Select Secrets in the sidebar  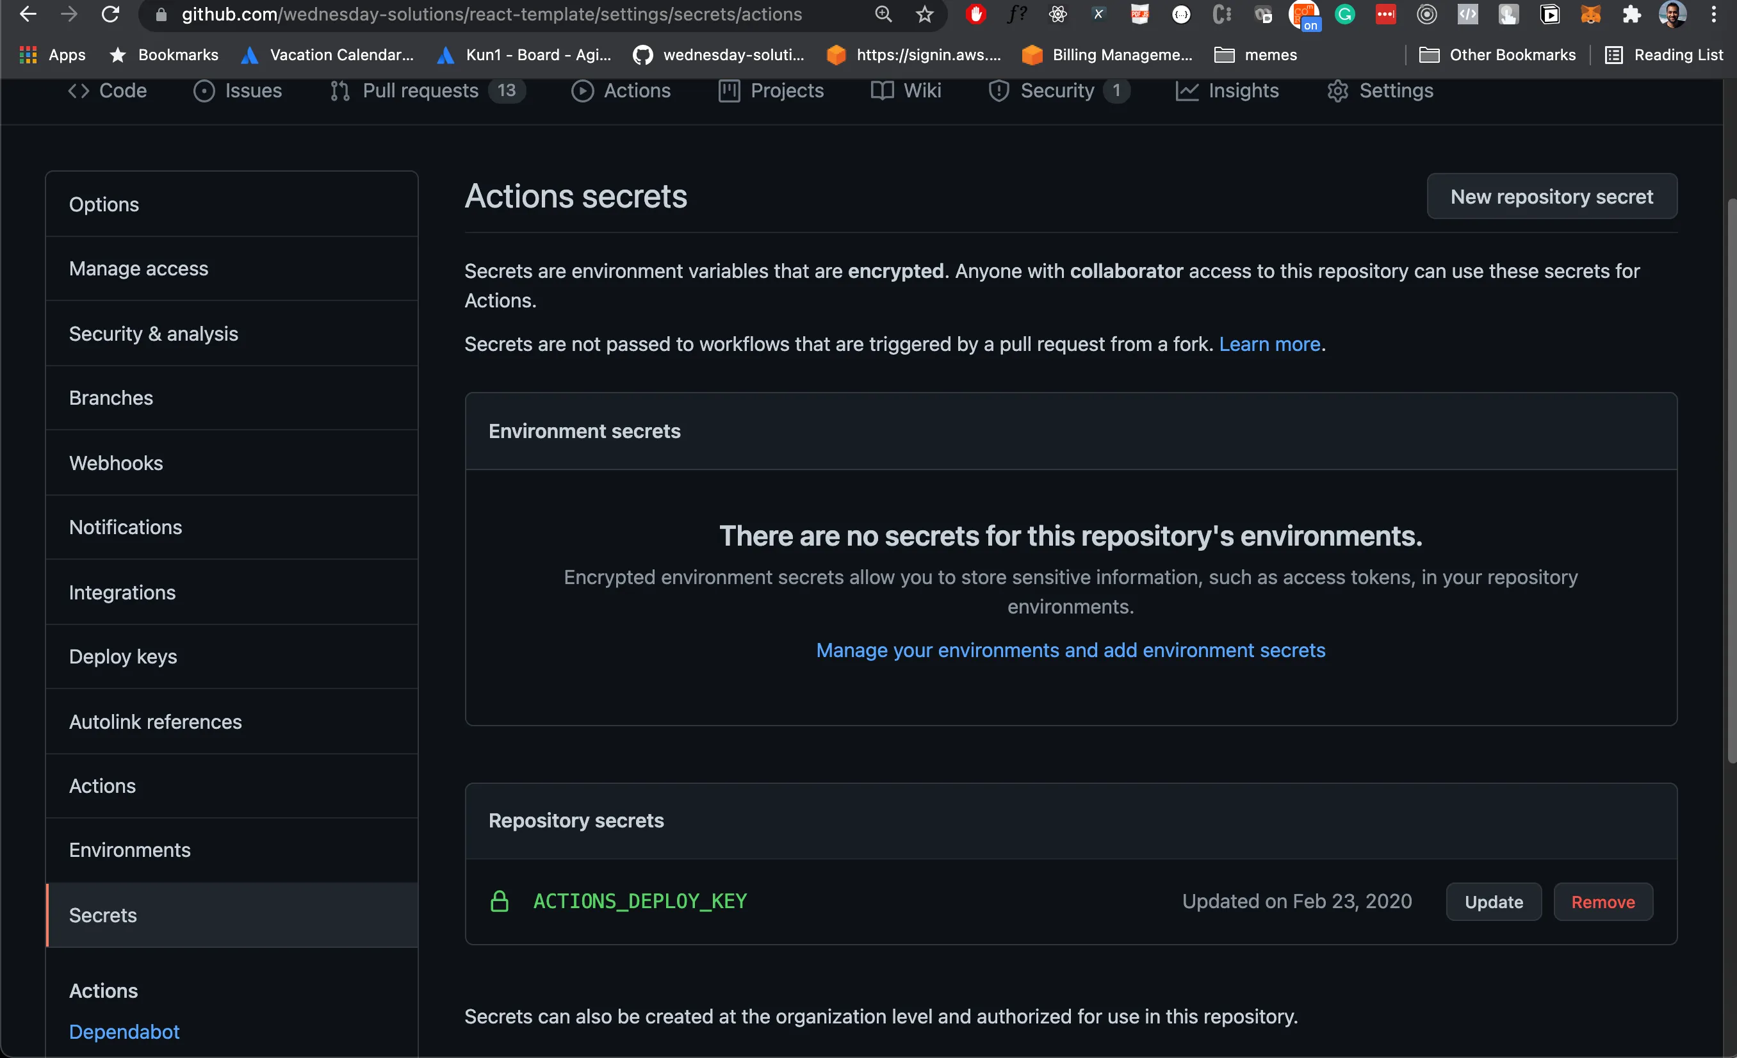(232, 915)
